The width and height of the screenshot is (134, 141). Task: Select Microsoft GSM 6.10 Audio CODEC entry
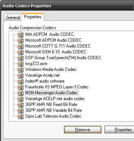(56, 52)
